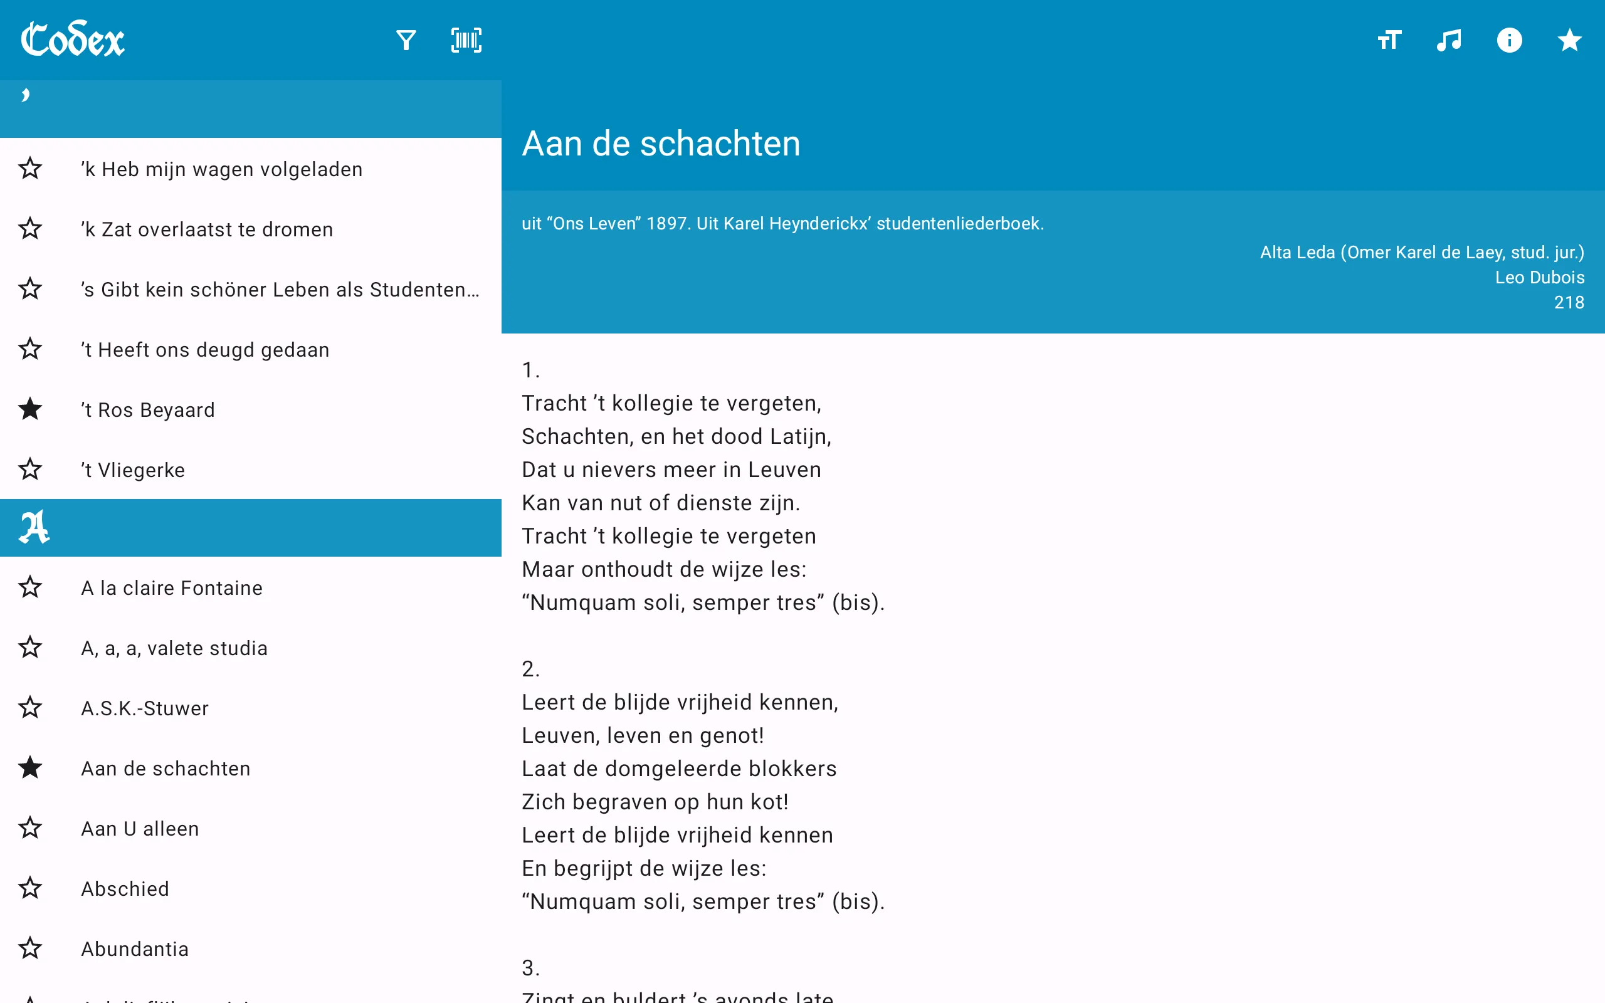Unstar Aan de schachten in the list
Viewport: 1605px width, 1003px height.
[x=30, y=768]
